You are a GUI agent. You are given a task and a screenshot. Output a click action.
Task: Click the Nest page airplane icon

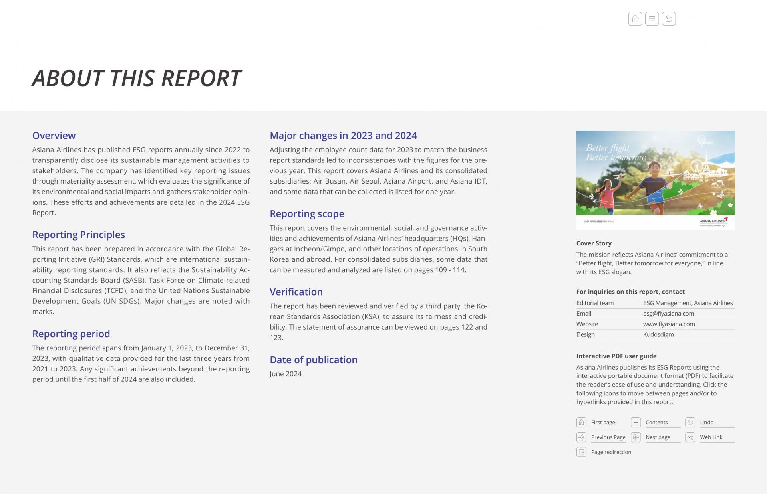pos(636,437)
